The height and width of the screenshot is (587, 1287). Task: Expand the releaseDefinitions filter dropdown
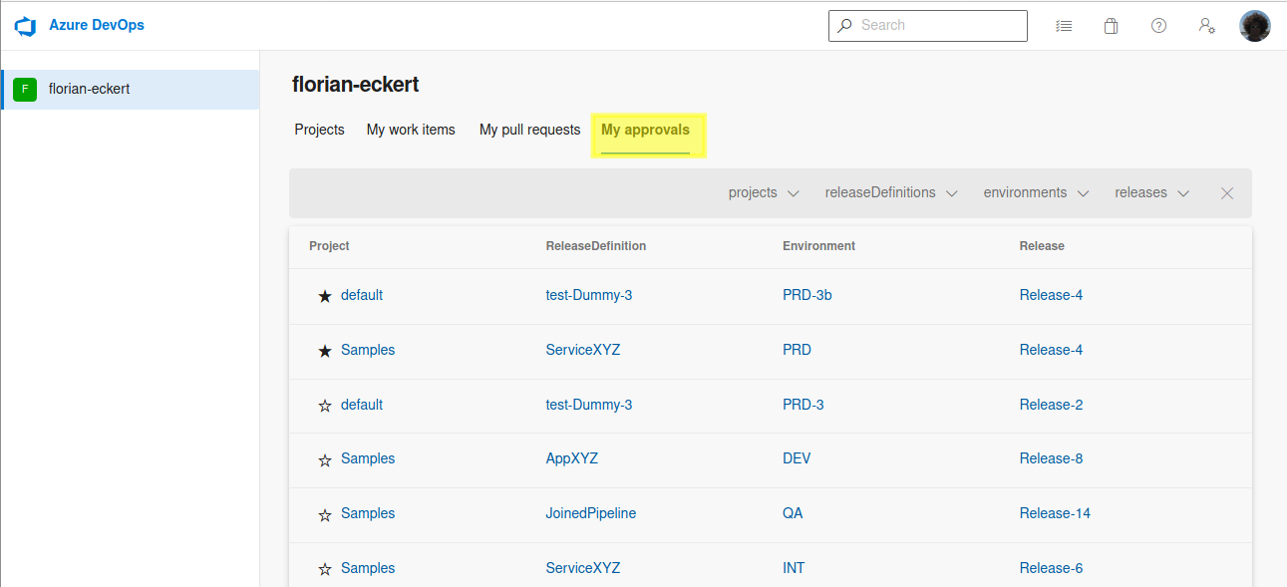click(x=891, y=193)
